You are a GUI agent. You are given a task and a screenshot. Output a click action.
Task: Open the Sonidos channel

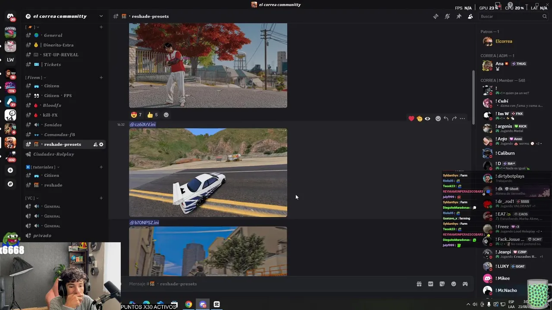coord(65,125)
